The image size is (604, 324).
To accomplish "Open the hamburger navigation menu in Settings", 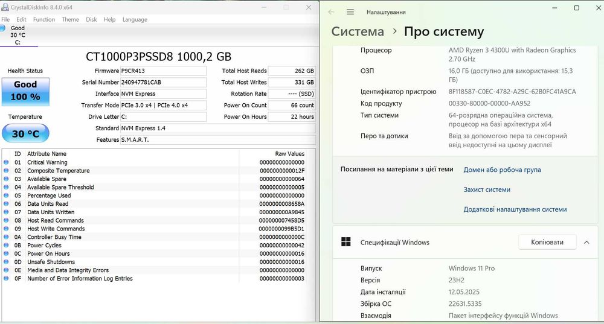I will pyautogui.click(x=350, y=12).
